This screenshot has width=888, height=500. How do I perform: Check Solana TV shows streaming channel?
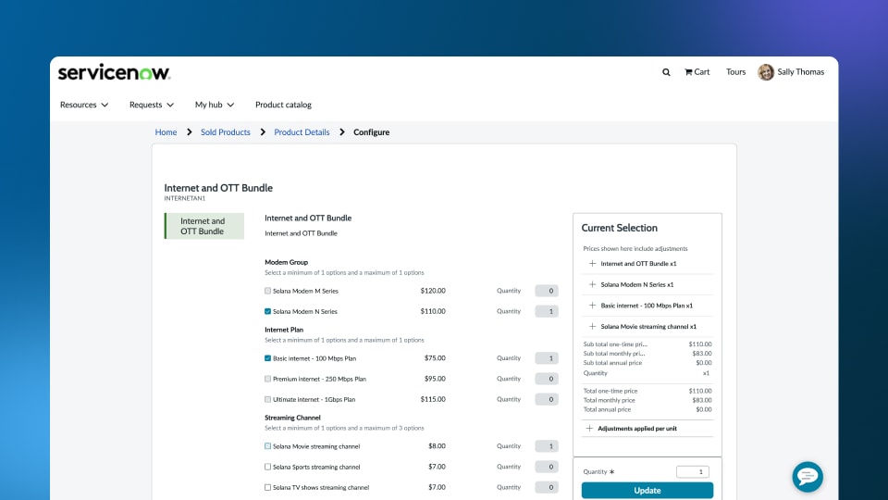(x=268, y=487)
